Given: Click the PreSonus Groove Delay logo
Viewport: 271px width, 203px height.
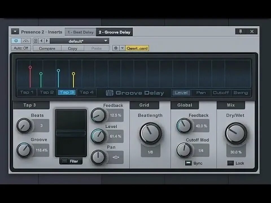Looking at the screenshot, I should pyautogui.click(x=135, y=93).
